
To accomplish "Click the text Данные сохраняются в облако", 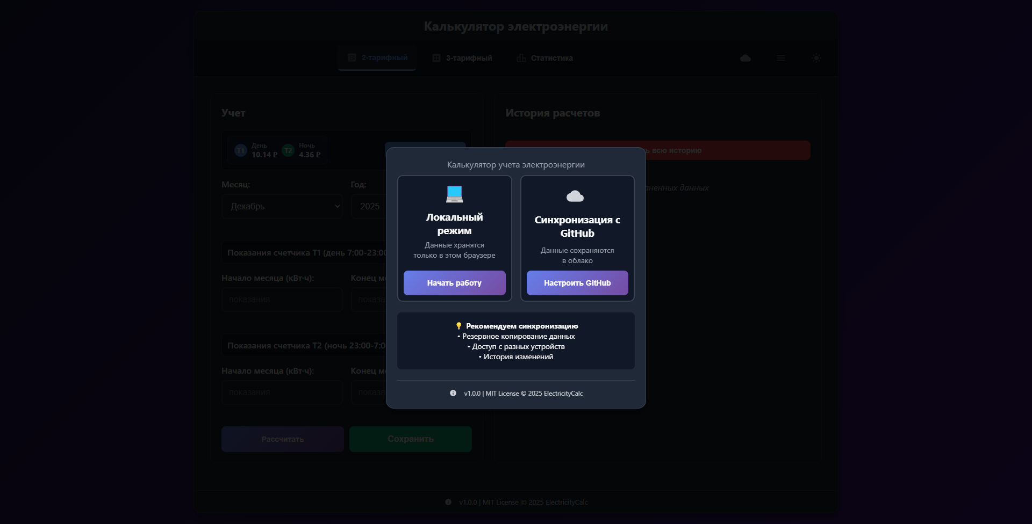I will coord(577,256).
